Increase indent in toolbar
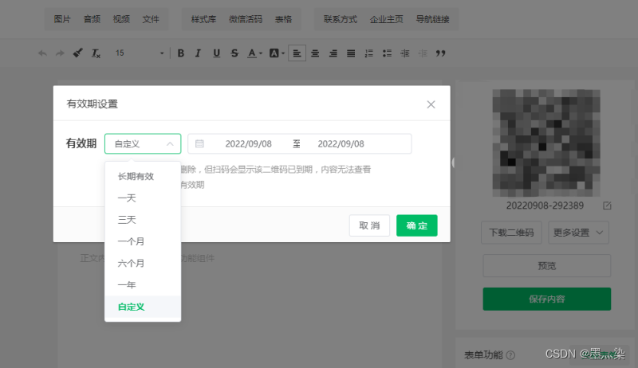 tap(405, 53)
